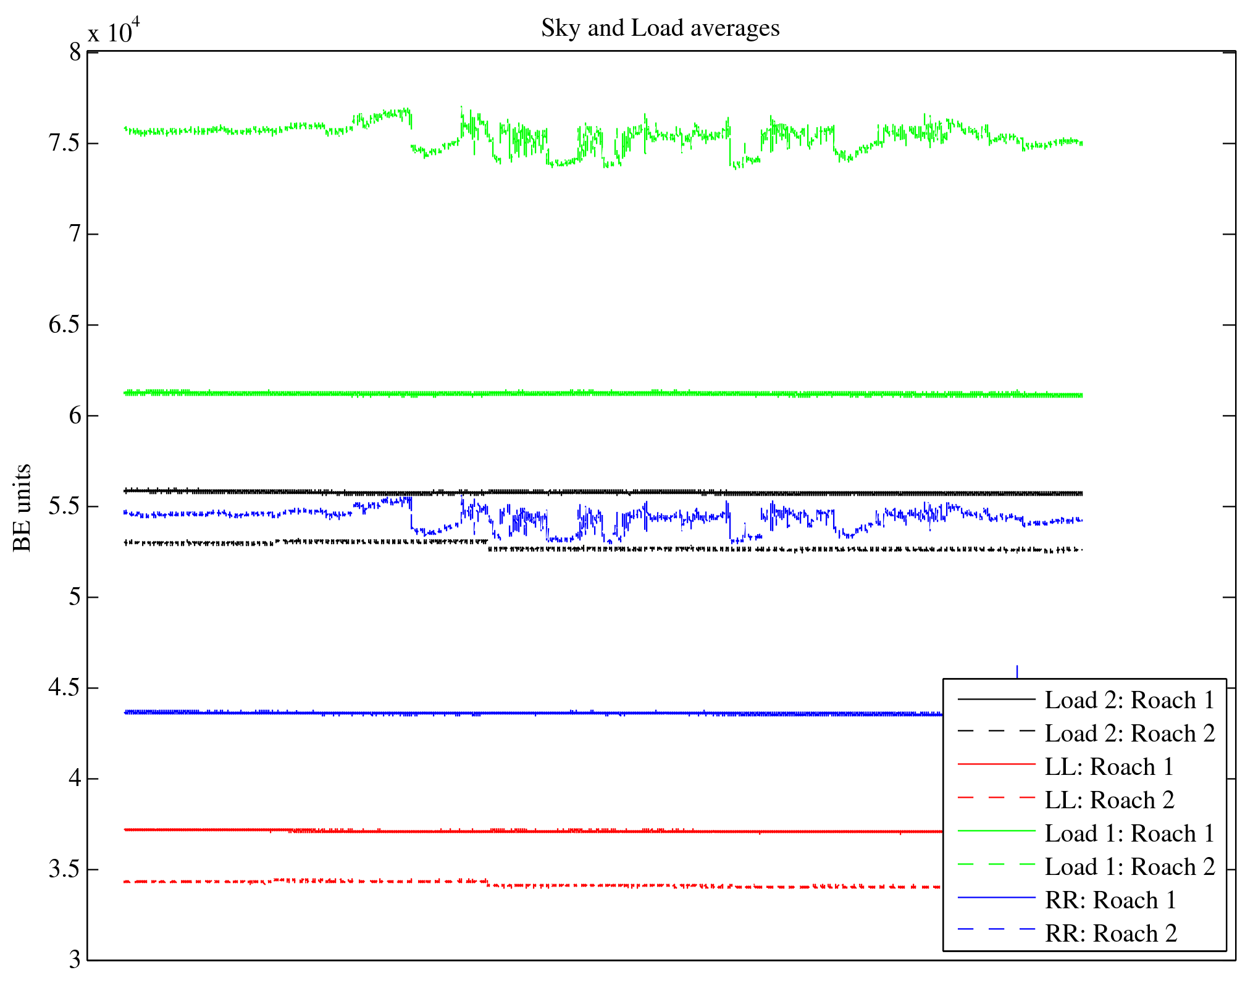This screenshot has width=1253, height=983.
Task: Click the x 10^4 axis exponent label
Action: tap(114, 31)
